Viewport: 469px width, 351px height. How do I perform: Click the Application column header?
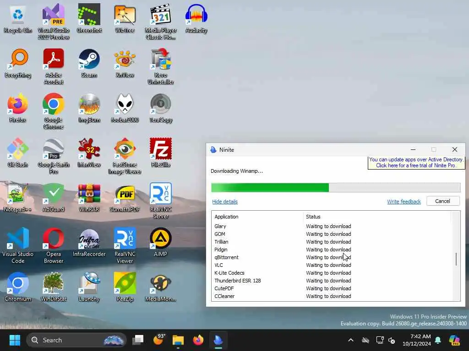(x=257, y=217)
